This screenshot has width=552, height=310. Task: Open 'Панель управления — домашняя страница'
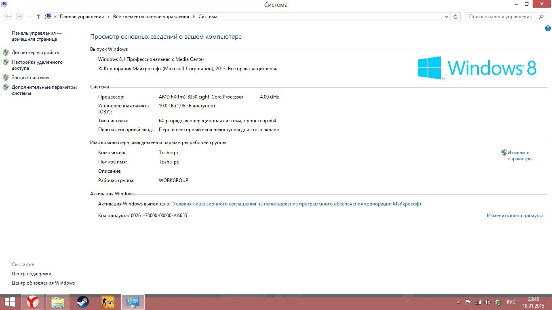pyautogui.click(x=37, y=36)
